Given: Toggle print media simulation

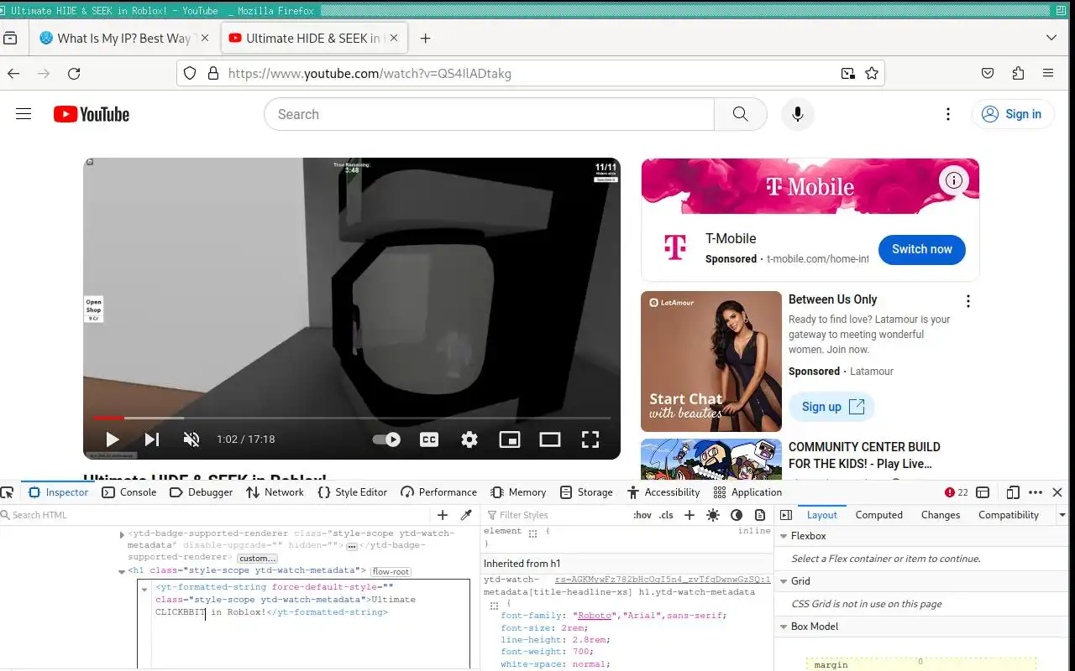Looking at the screenshot, I should coord(760,515).
